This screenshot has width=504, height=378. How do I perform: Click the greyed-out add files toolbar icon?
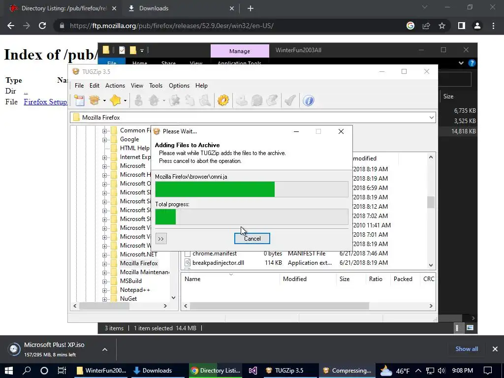[138, 100]
